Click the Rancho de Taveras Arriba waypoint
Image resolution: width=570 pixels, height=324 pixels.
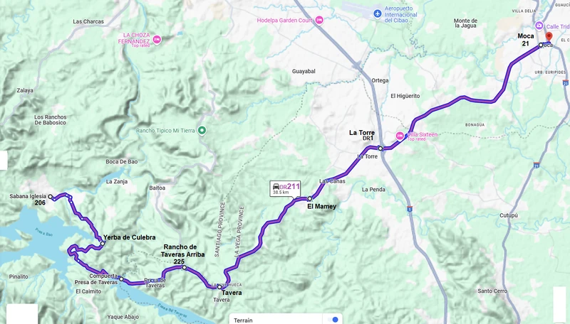pyautogui.click(x=185, y=267)
